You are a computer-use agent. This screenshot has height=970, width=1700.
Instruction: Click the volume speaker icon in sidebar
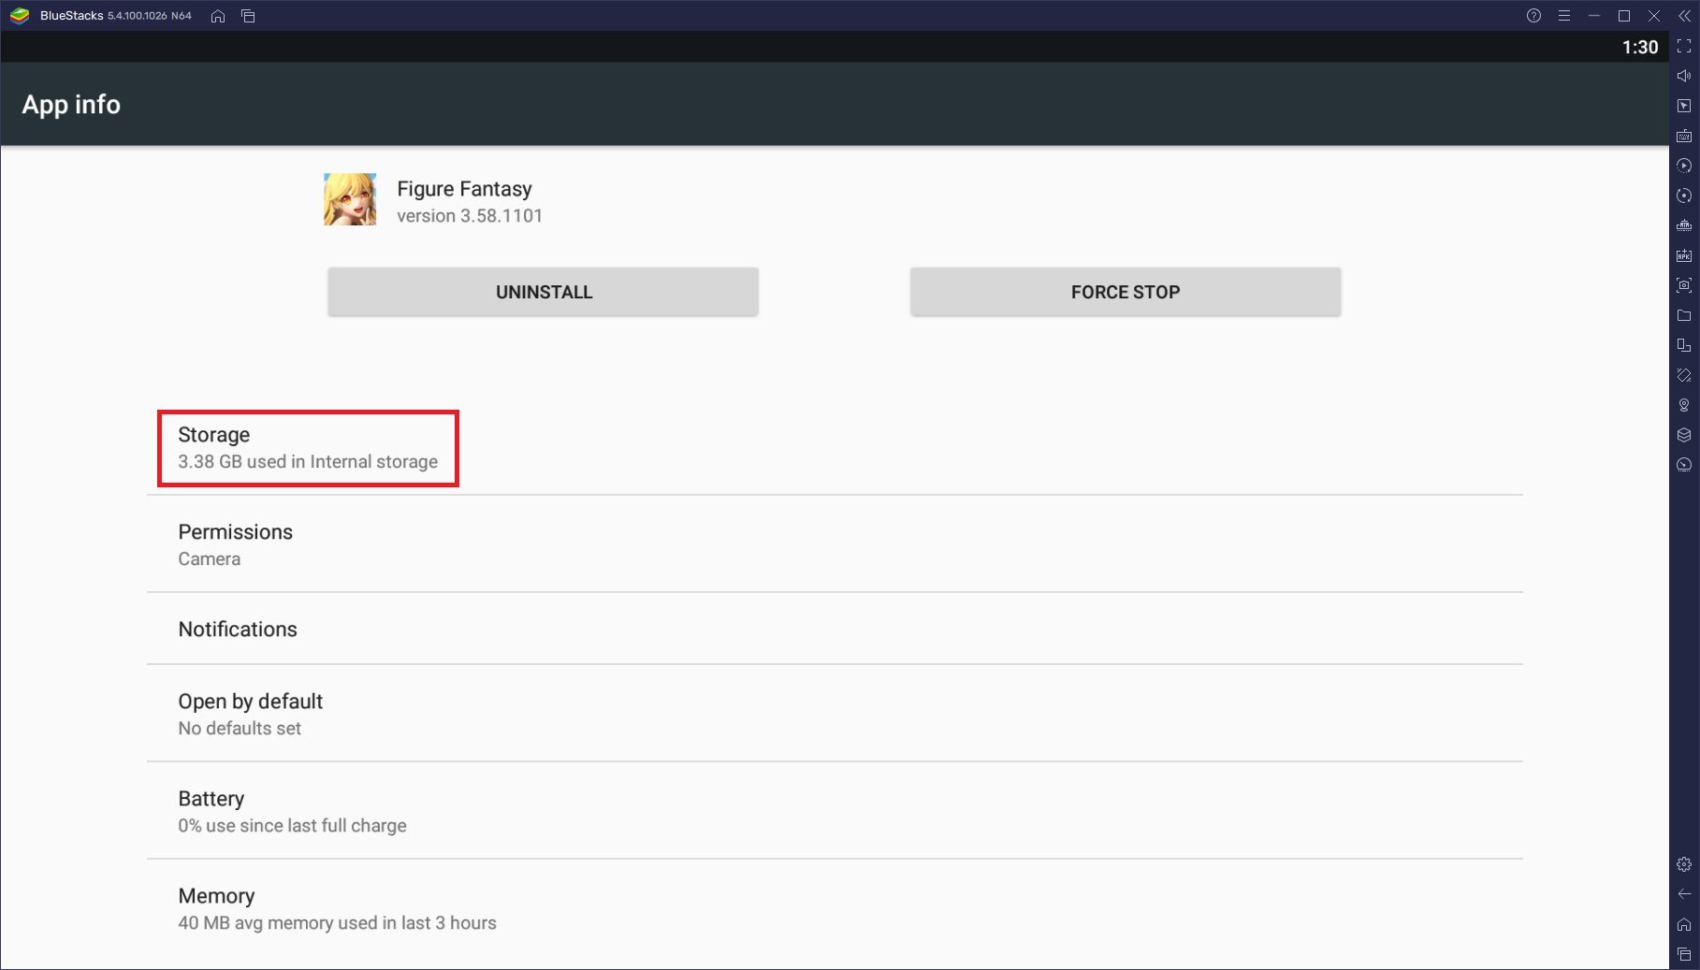(1684, 76)
